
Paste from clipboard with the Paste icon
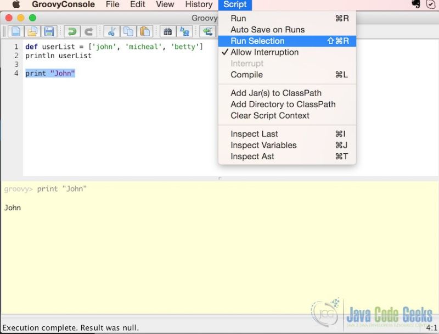point(145,31)
